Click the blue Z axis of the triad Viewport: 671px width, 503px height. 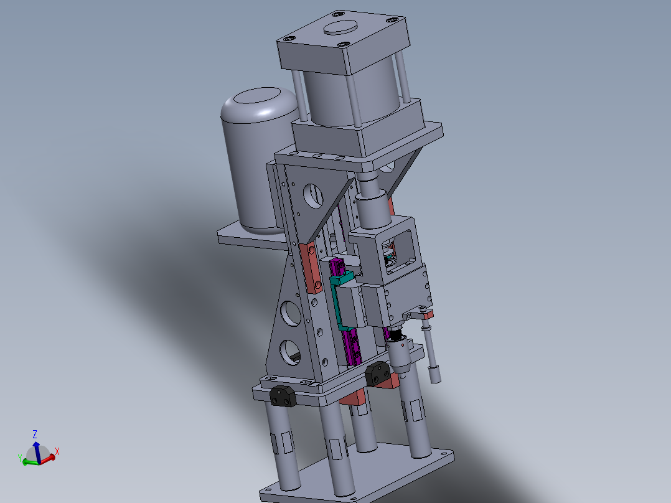37,451
